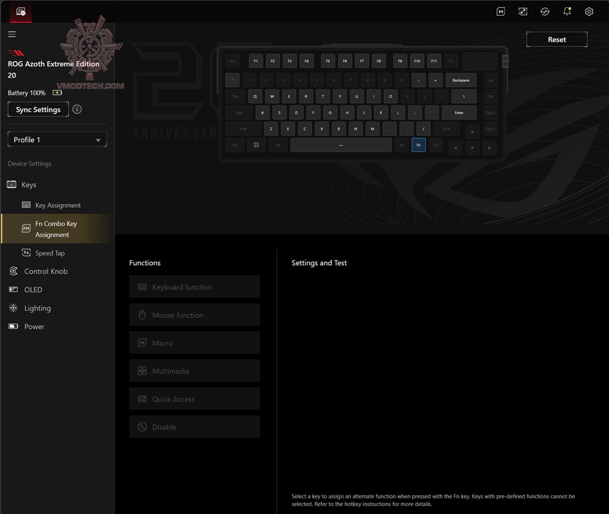Select the Z key on keyboard layout
Viewport: 609px width, 514px height.
[271, 129]
